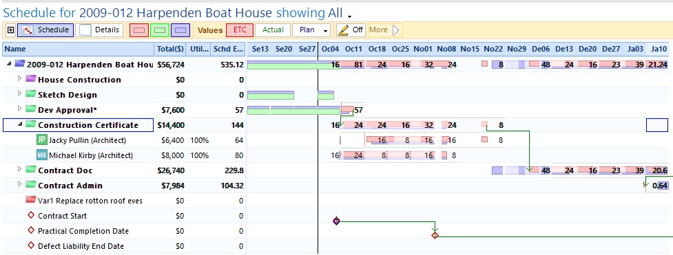Click the Michael Kirby MK avatar icon

[x=41, y=155]
